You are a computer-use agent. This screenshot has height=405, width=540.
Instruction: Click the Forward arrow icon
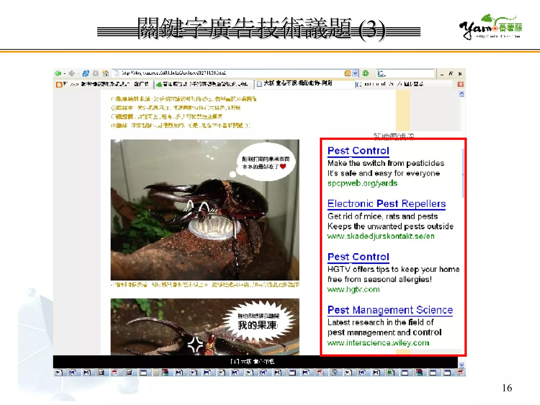tap(72, 73)
